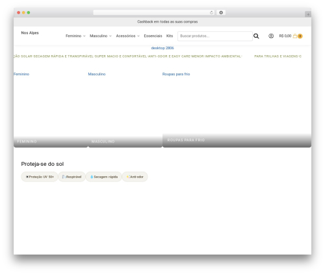The width and height of the screenshot is (325, 274).
Task: Open the MASCULINO category banner
Action: tap(125, 141)
